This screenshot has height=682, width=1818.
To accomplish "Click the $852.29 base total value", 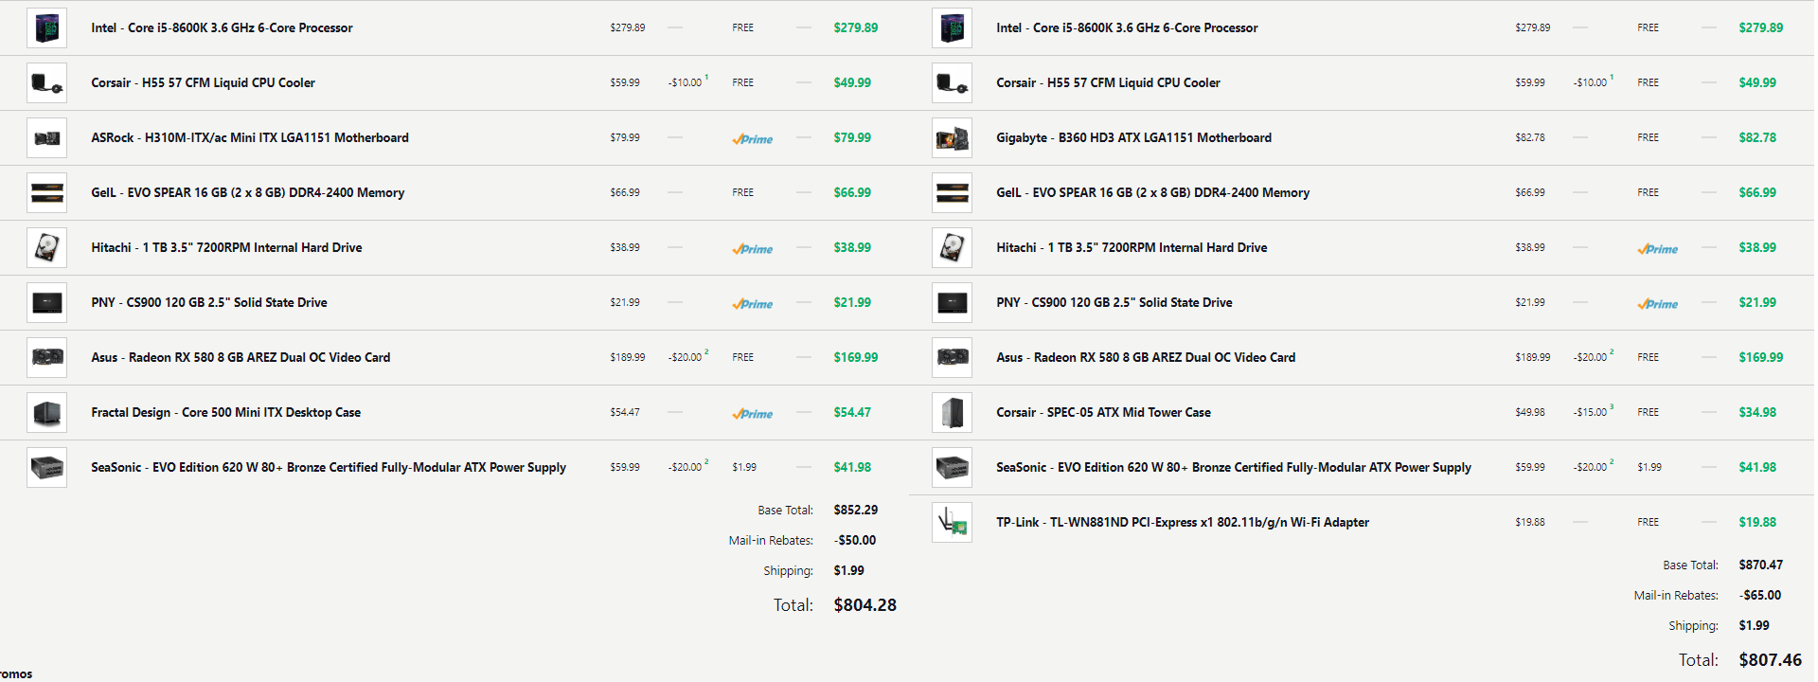I will click(x=856, y=511).
